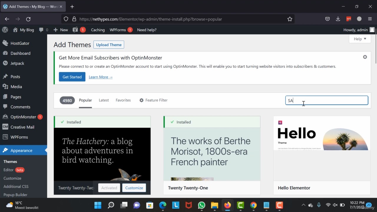
Task: Dismiss the OptinMonster notice
Action: [x=365, y=57]
